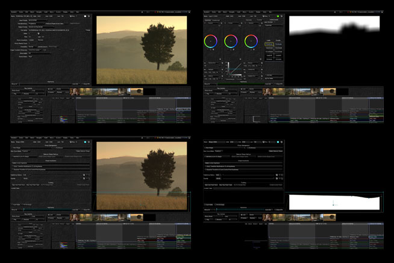This screenshot has width=394, height=263.
Task: Click the colorful vectorscope thumbnail under the render settings
Action: (x=64, y=119)
